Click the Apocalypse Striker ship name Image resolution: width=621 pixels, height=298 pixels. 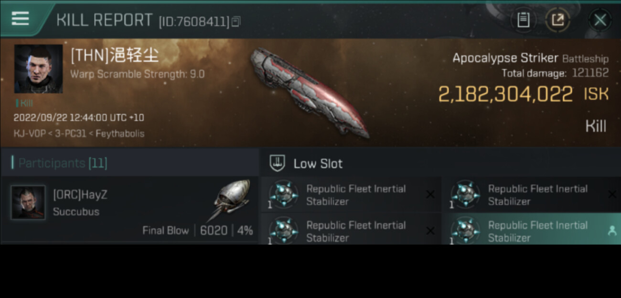click(505, 58)
